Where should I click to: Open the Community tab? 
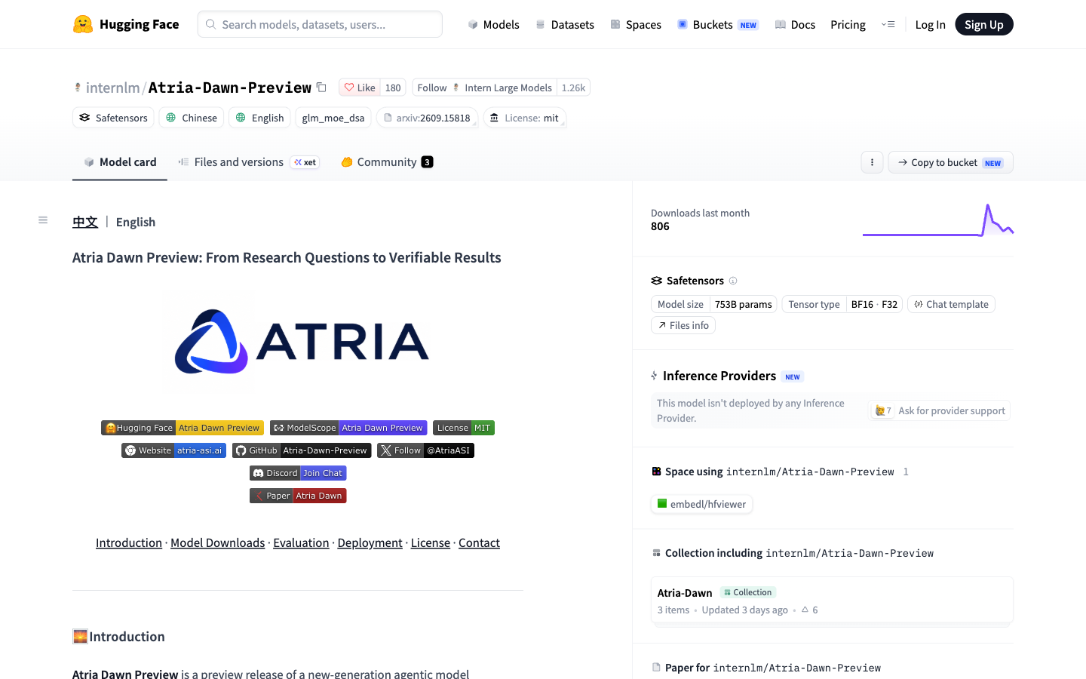pyautogui.click(x=387, y=162)
